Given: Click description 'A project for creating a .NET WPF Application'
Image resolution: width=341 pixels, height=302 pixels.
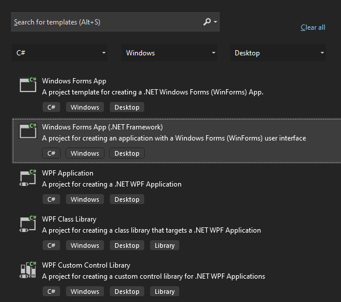Looking at the screenshot, I should tap(112, 184).
